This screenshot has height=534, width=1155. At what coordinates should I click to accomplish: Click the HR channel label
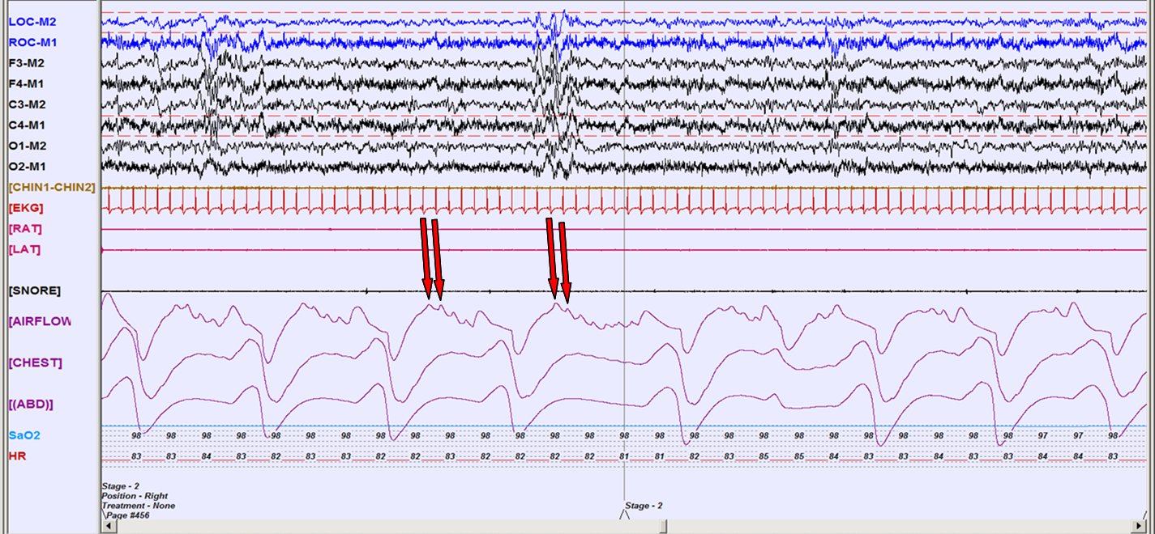coord(17,456)
